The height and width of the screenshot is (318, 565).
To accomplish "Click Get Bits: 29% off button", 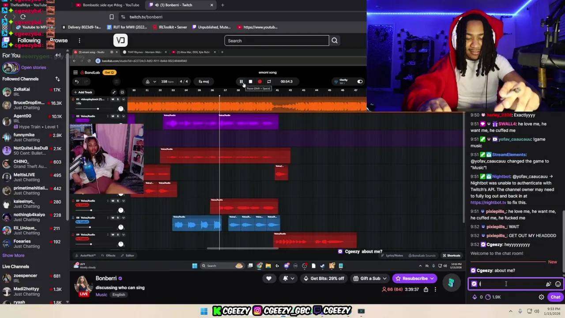I will coord(324,278).
